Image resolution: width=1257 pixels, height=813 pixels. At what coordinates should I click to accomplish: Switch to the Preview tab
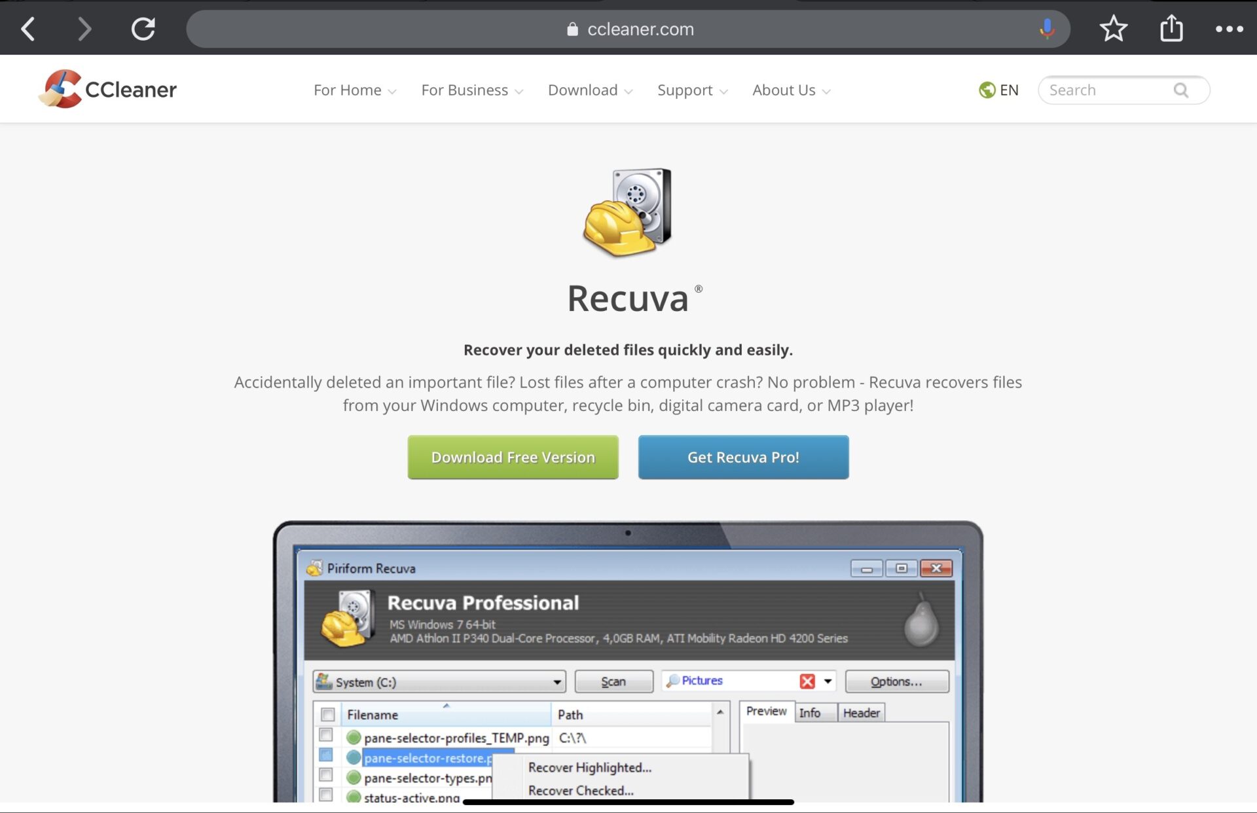[766, 712]
